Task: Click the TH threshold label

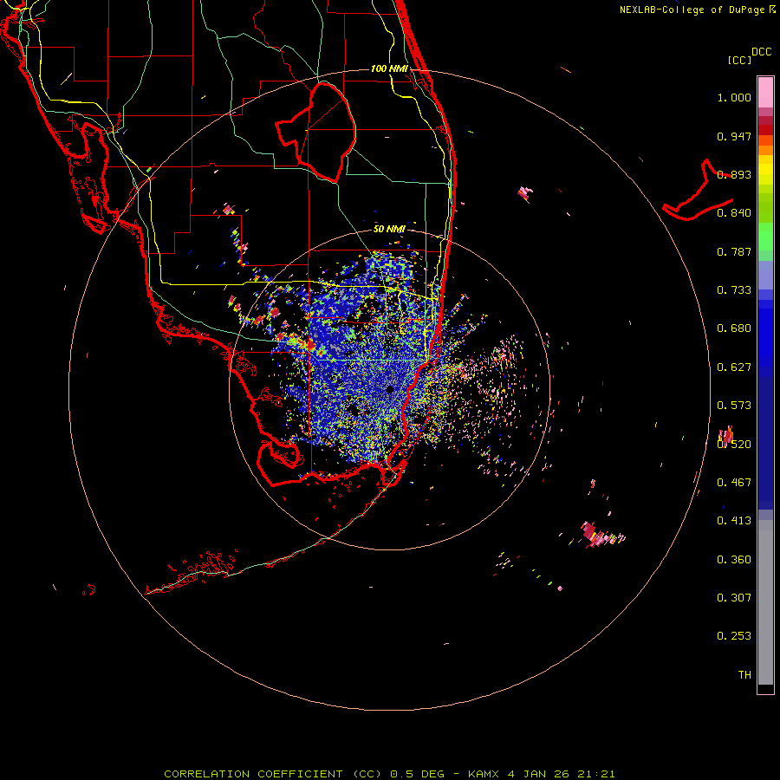Action: (744, 675)
